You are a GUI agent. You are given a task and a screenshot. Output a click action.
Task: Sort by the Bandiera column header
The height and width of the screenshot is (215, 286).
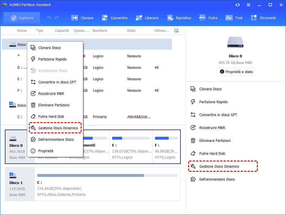coord(100,31)
